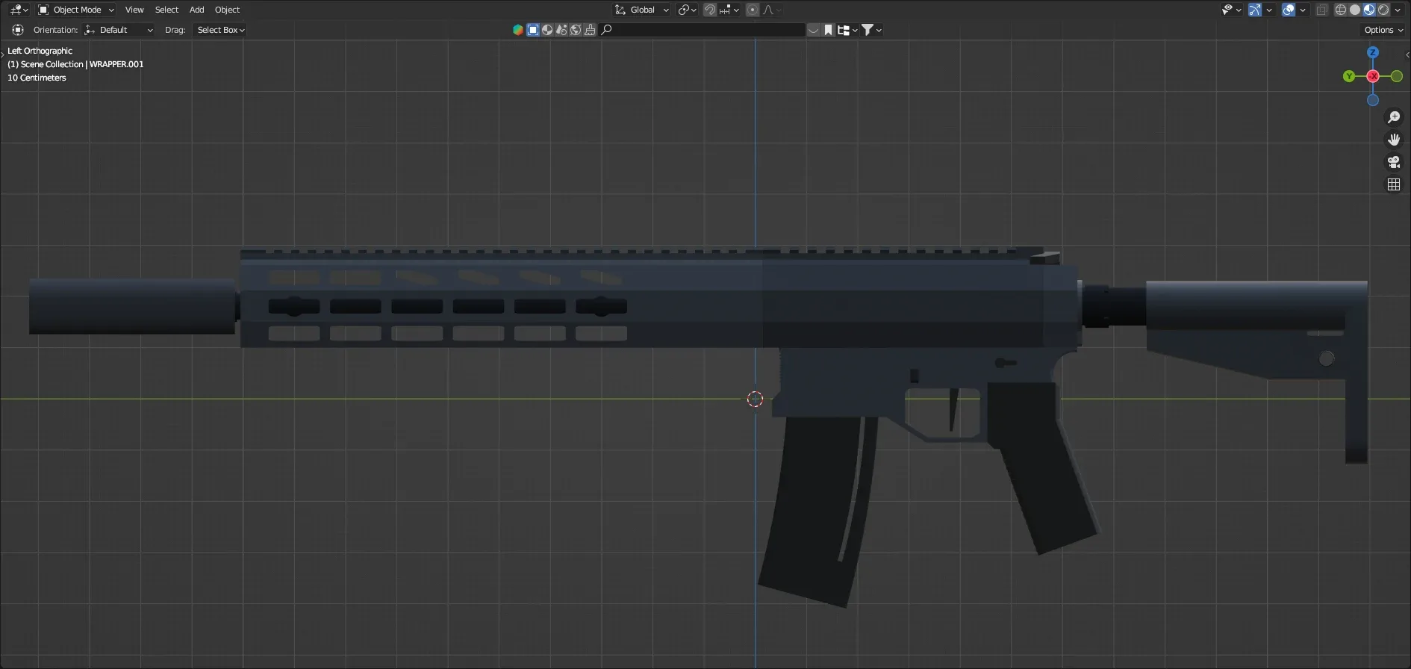This screenshot has height=669, width=1411.
Task: Switch to wireframe shading
Action: (1341, 10)
